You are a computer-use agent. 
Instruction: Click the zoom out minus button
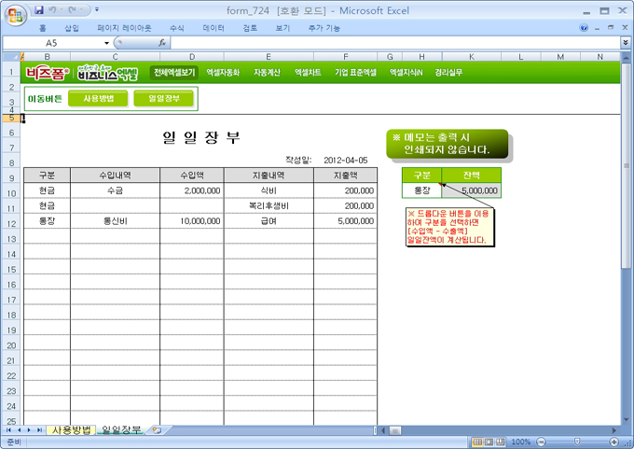[541, 442]
